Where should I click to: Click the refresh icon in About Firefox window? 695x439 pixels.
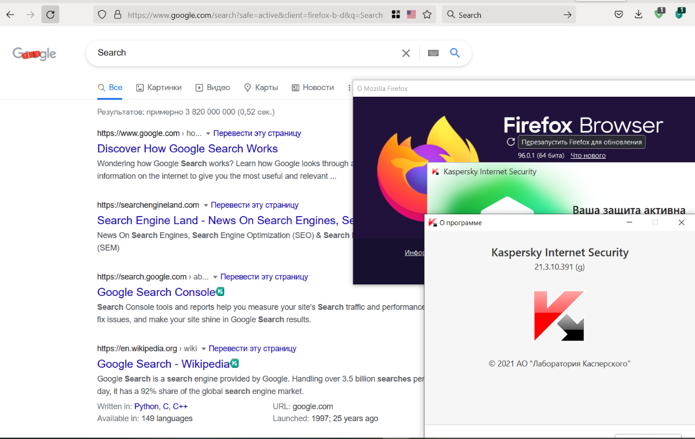click(x=510, y=142)
